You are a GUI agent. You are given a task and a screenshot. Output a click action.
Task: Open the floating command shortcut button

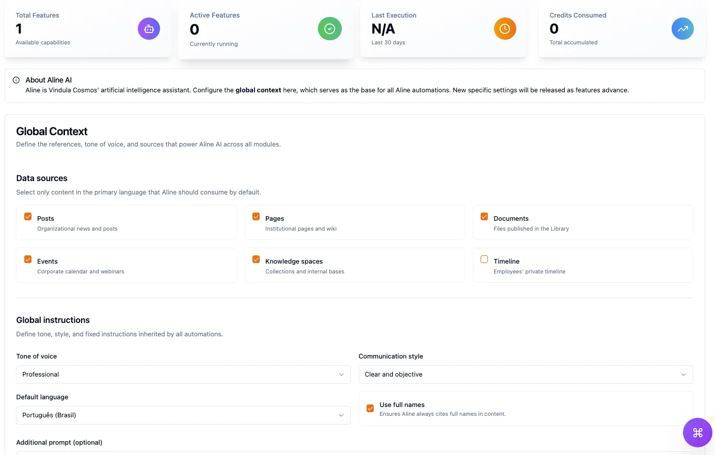(698, 432)
